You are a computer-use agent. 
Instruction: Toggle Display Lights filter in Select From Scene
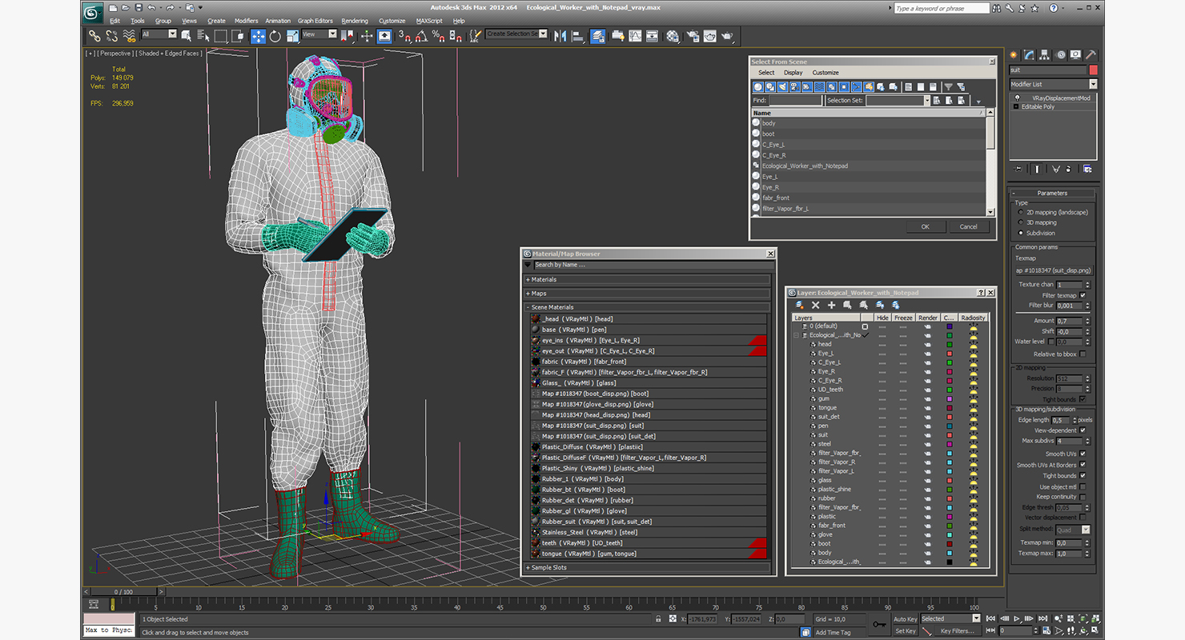pyautogui.click(x=782, y=86)
